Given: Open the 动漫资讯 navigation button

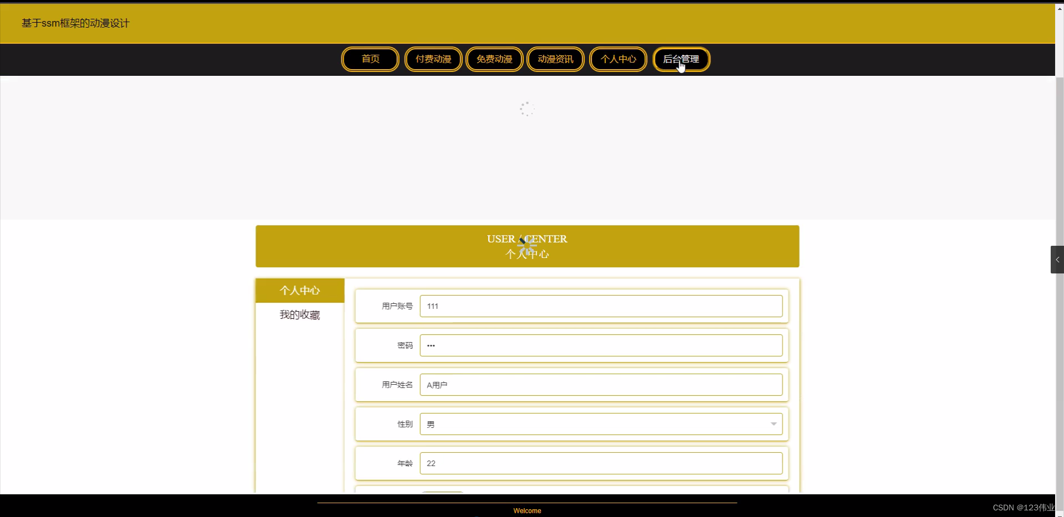Looking at the screenshot, I should tap(555, 59).
